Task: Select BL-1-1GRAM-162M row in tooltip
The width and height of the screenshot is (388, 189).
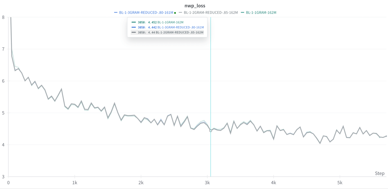Action: pyautogui.click(x=167, y=22)
